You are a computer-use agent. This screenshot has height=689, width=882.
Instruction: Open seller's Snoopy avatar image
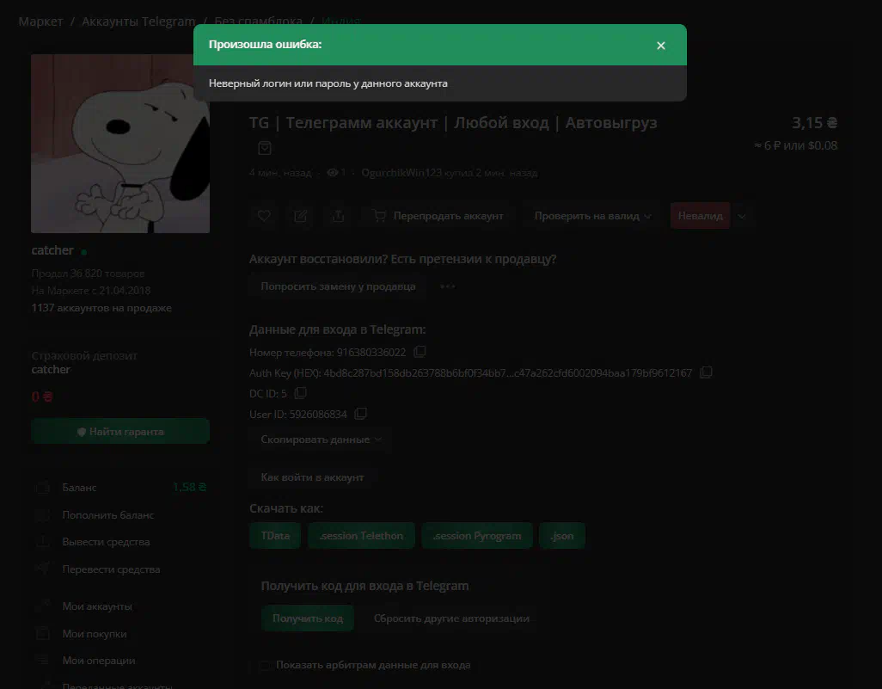click(120, 144)
